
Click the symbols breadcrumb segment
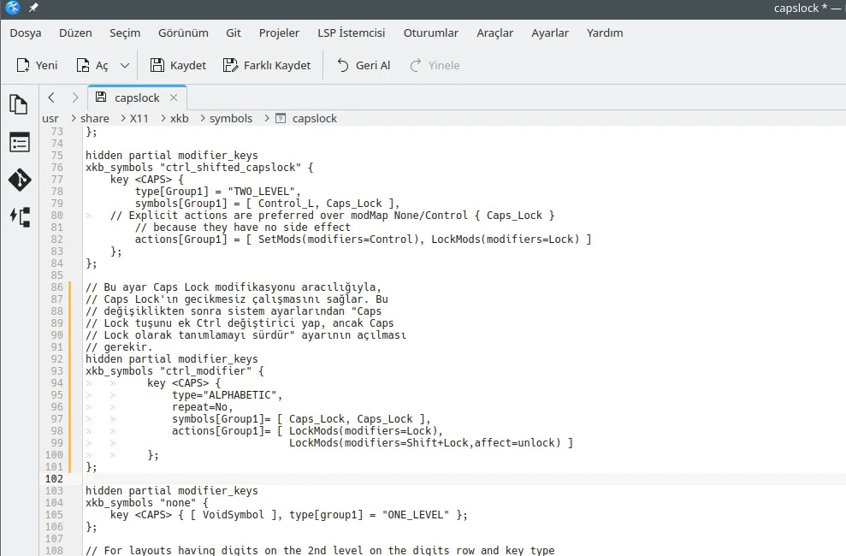coord(231,119)
